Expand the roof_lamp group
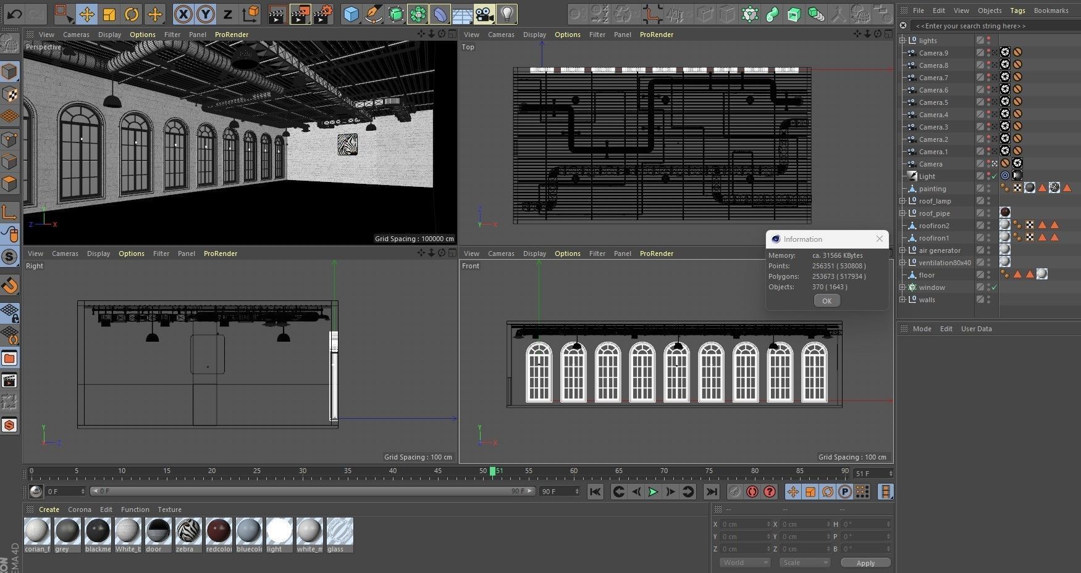 coord(902,201)
